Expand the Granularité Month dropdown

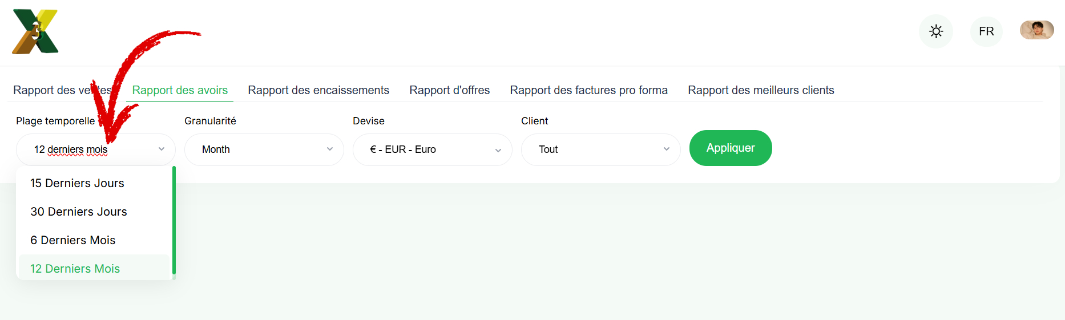click(x=264, y=149)
